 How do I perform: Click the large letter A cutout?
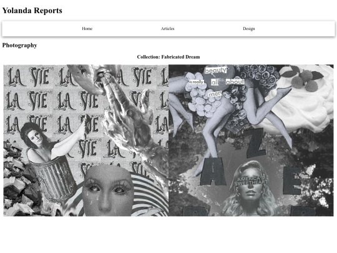213,172
